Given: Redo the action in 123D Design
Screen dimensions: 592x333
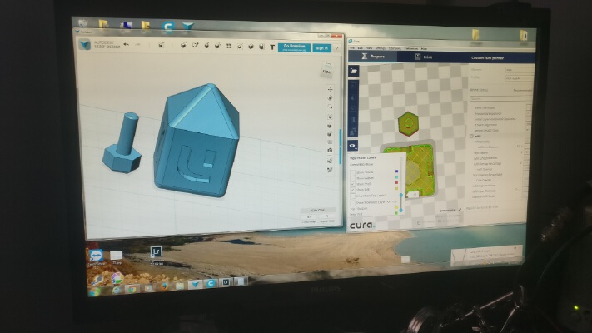Looking at the screenshot, I should point(138,45).
